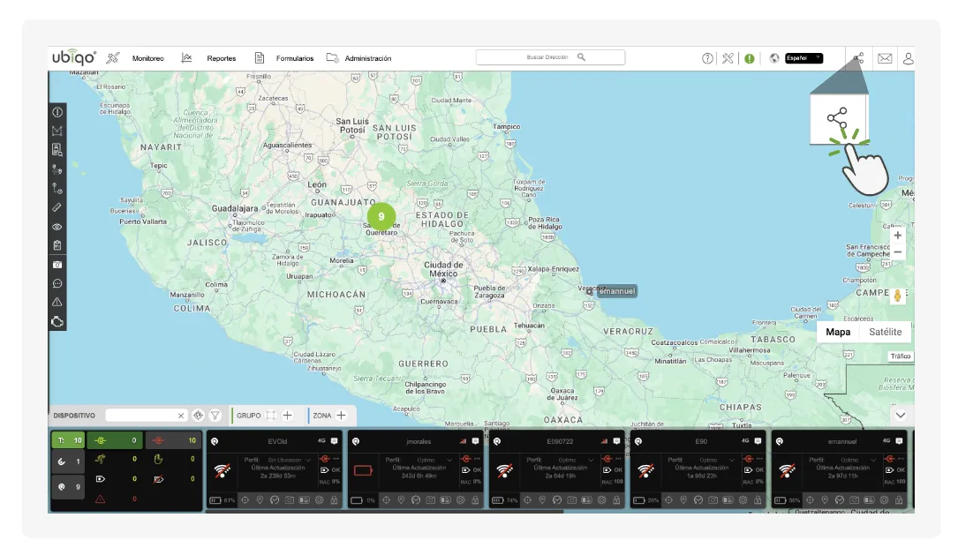958x555 pixels.
Task: Click the clipboard icon in left sidebar
Action: (57, 245)
